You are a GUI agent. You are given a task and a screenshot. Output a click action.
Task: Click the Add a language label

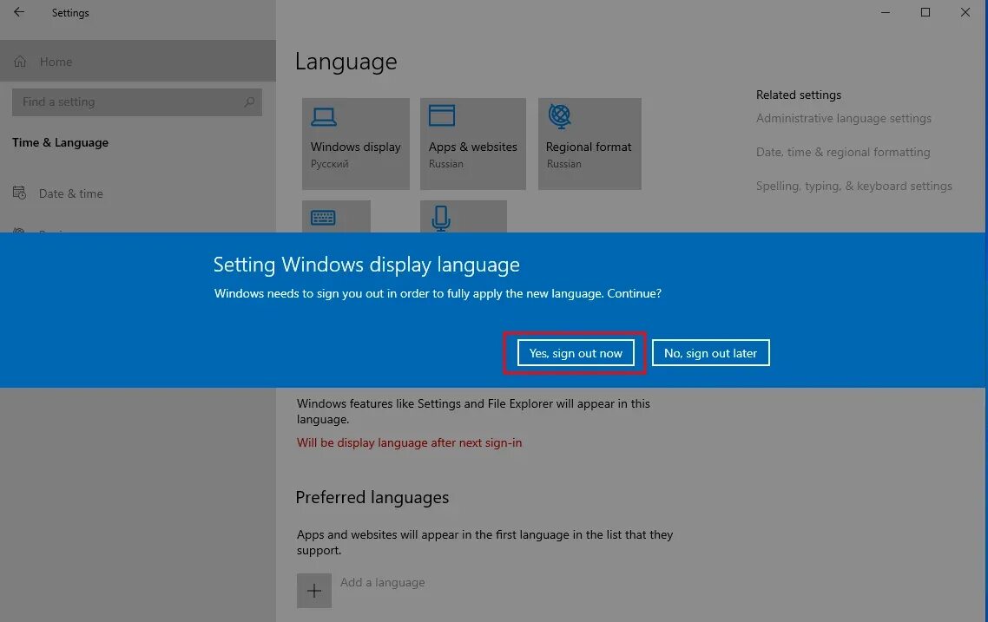pos(383,583)
